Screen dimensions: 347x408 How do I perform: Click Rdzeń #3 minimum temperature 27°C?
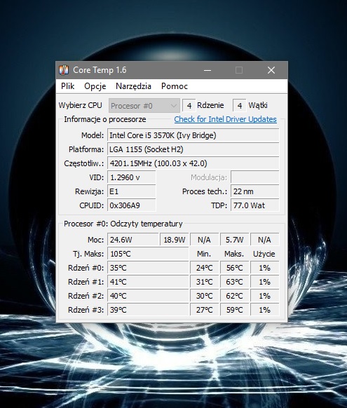204,310
